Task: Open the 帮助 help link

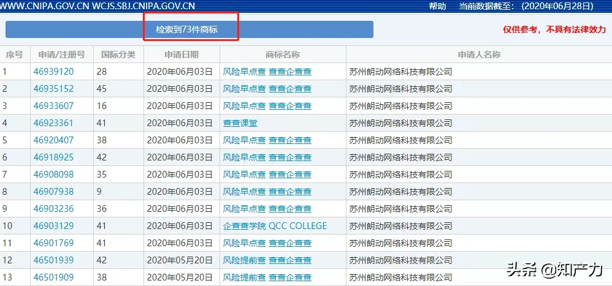Action: click(437, 6)
